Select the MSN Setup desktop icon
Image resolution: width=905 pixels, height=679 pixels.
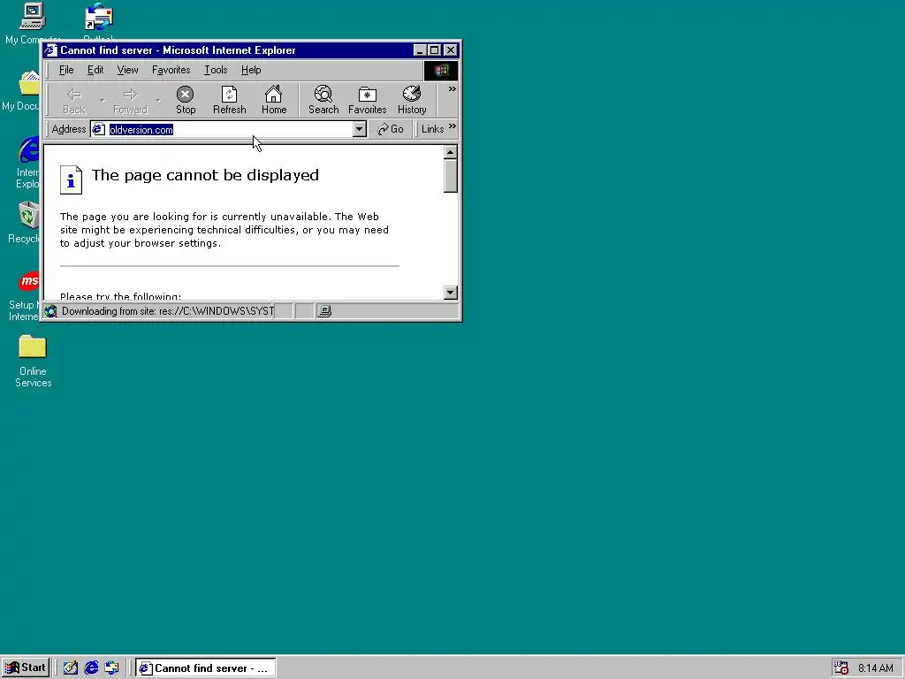[x=26, y=297]
